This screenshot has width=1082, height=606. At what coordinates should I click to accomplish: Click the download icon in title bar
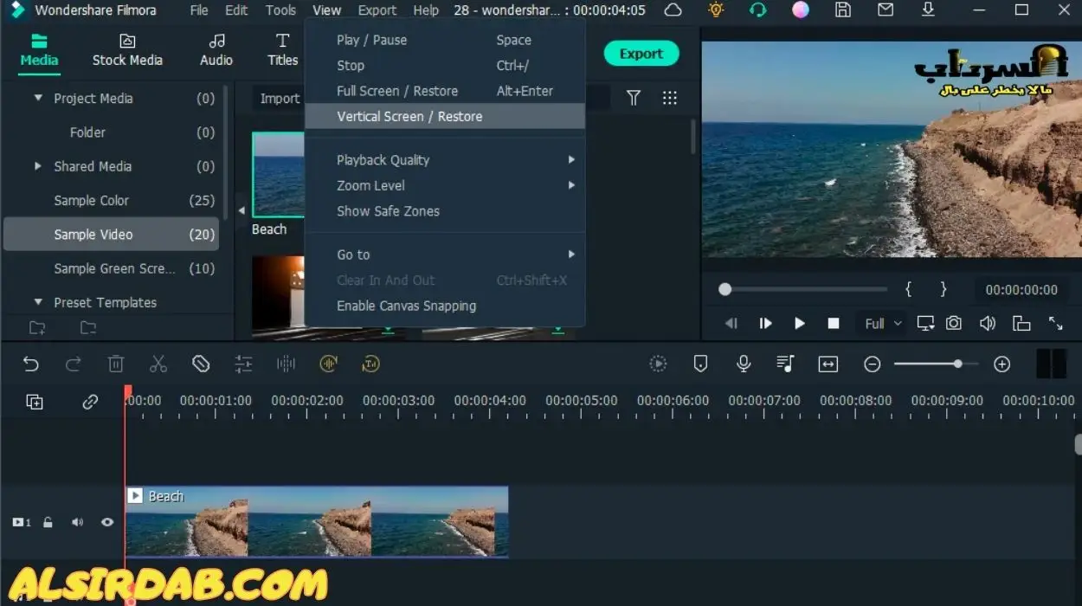[928, 10]
